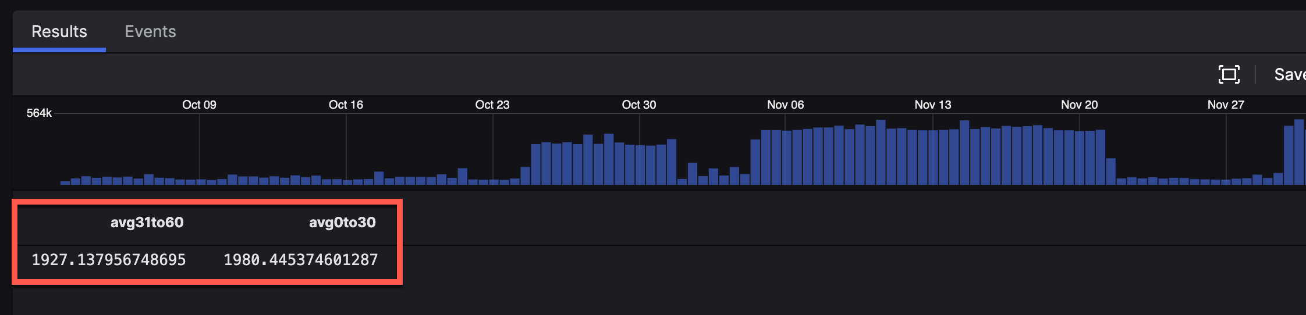This screenshot has height=315, width=1306.
Task: Click the Oct 23 date marker
Action: (492, 105)
